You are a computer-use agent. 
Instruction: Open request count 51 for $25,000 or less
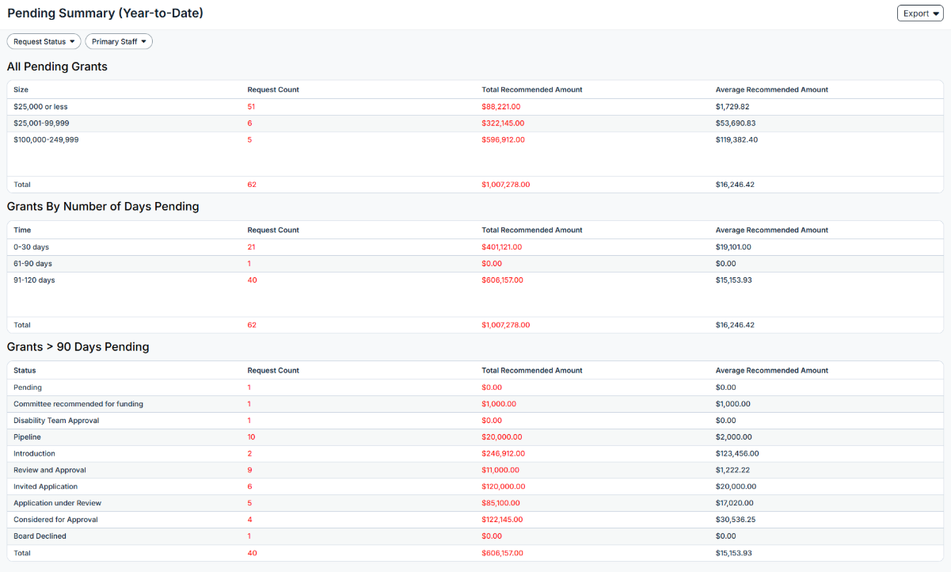252,106
